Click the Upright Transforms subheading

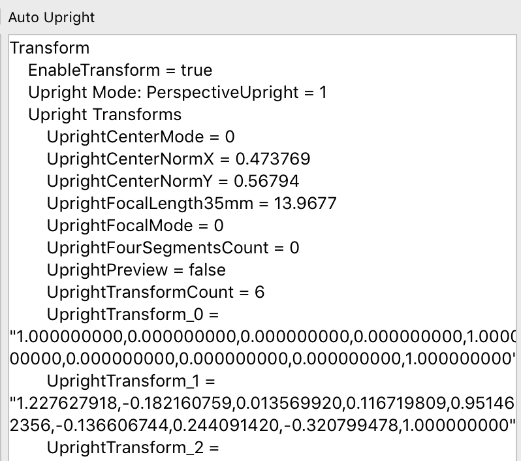(104, 115)
